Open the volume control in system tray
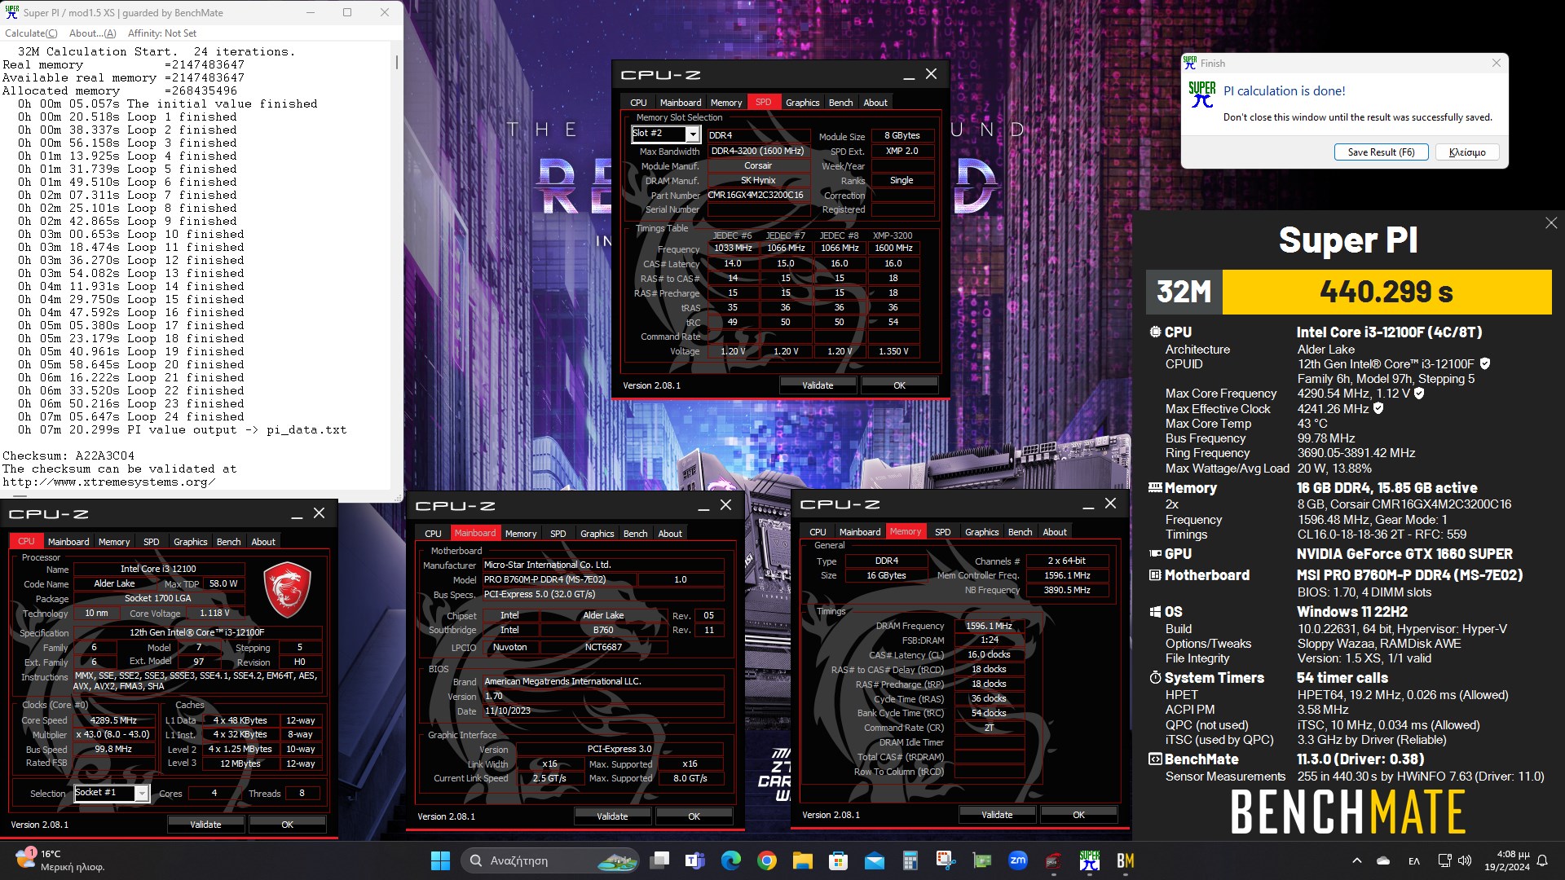 (x=1465, y=860)
